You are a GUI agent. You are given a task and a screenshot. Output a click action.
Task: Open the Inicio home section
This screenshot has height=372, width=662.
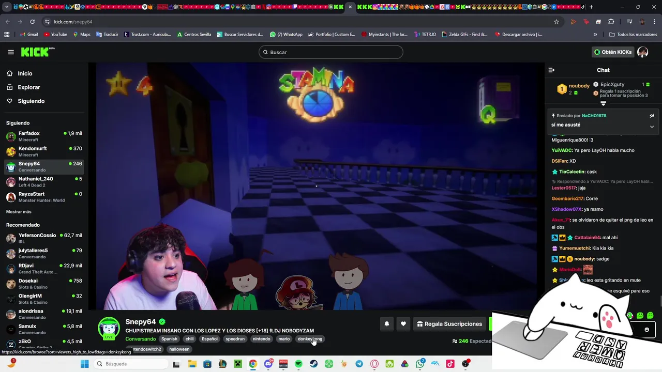tap(25, 73)
